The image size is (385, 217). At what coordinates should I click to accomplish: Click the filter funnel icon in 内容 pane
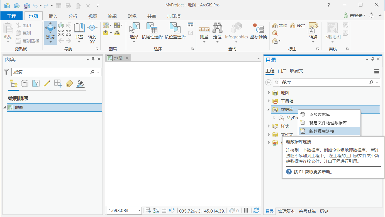pyautogui.click(x=6, y=72)
